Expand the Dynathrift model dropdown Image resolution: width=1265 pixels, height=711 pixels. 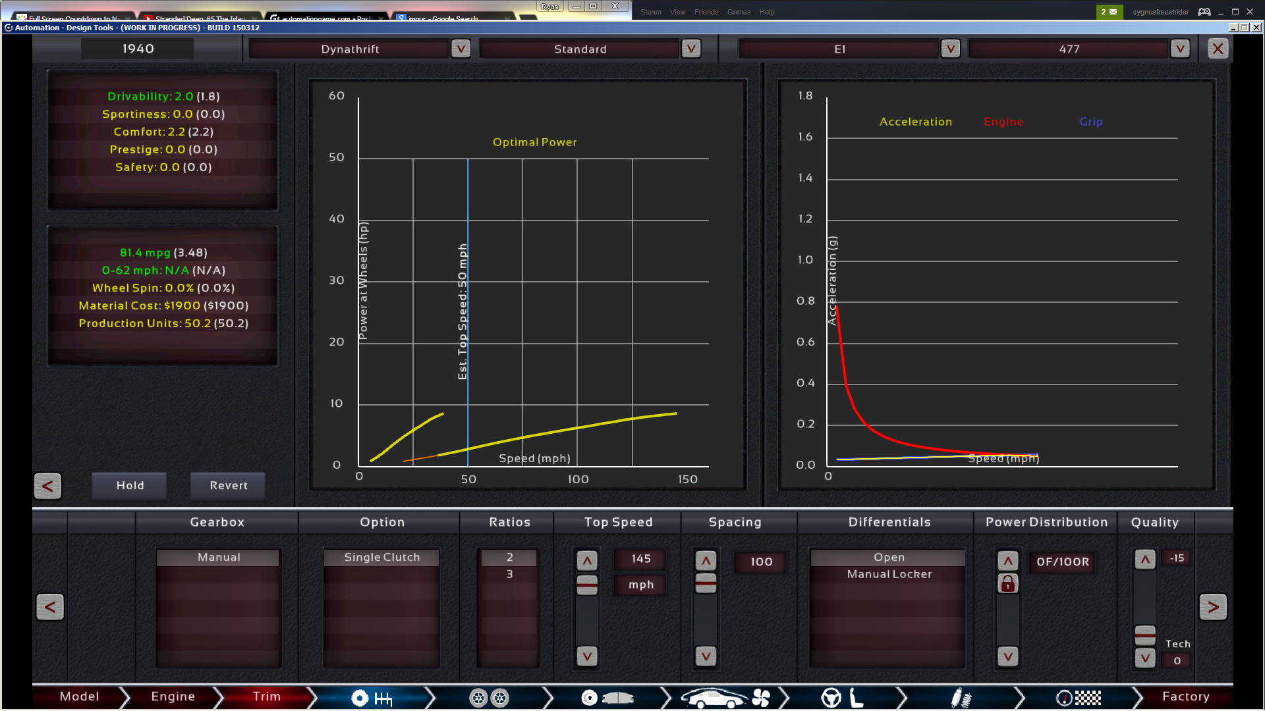[461, 49]
